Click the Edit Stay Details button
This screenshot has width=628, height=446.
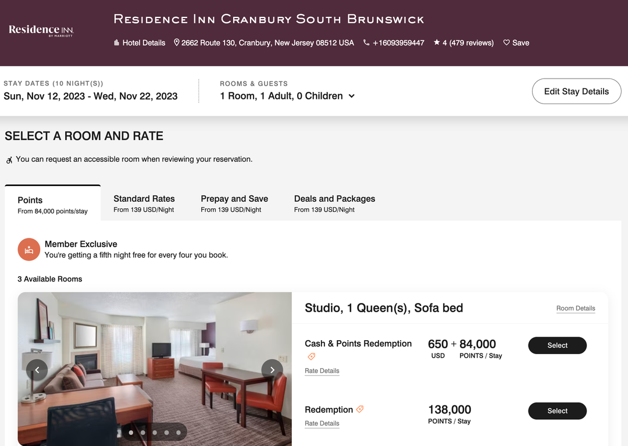coord(576,91)
